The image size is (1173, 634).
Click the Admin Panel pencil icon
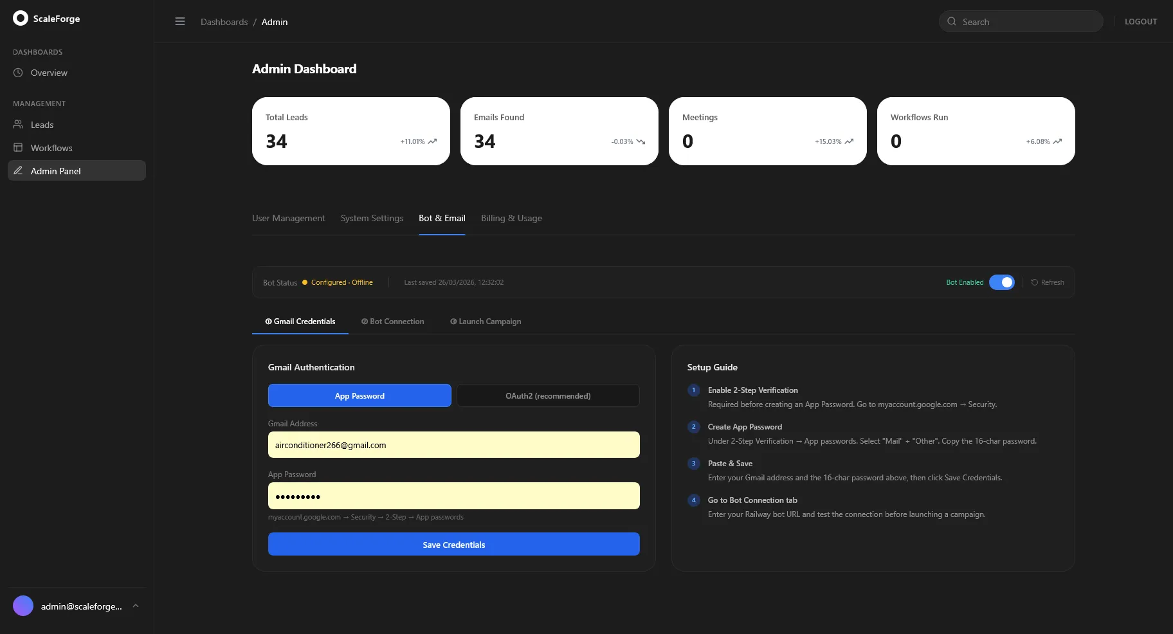pyautogui.click(x=18, y=171)
